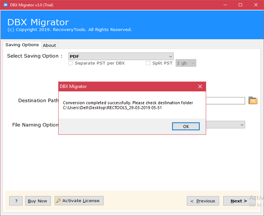Tick the Split PST checkbox
The image size is (264, 216).
pos(148,63)
